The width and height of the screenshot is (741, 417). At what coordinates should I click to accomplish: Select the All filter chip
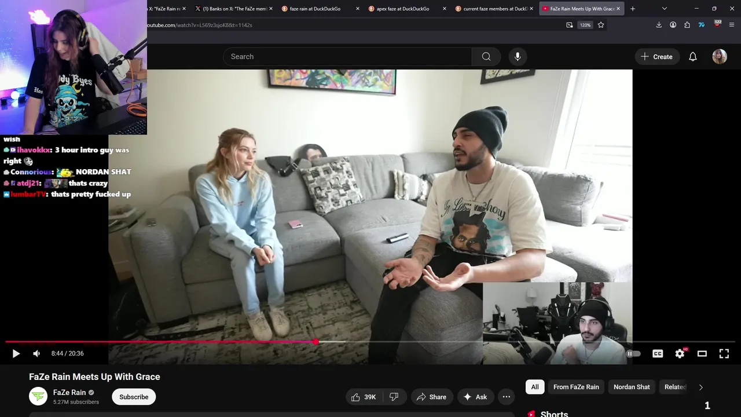(x=535, y=387)
